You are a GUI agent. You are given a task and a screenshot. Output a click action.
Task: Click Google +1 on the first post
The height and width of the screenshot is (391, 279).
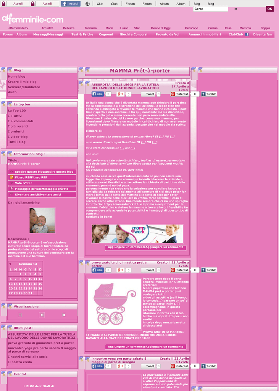[x=120, y=94]
